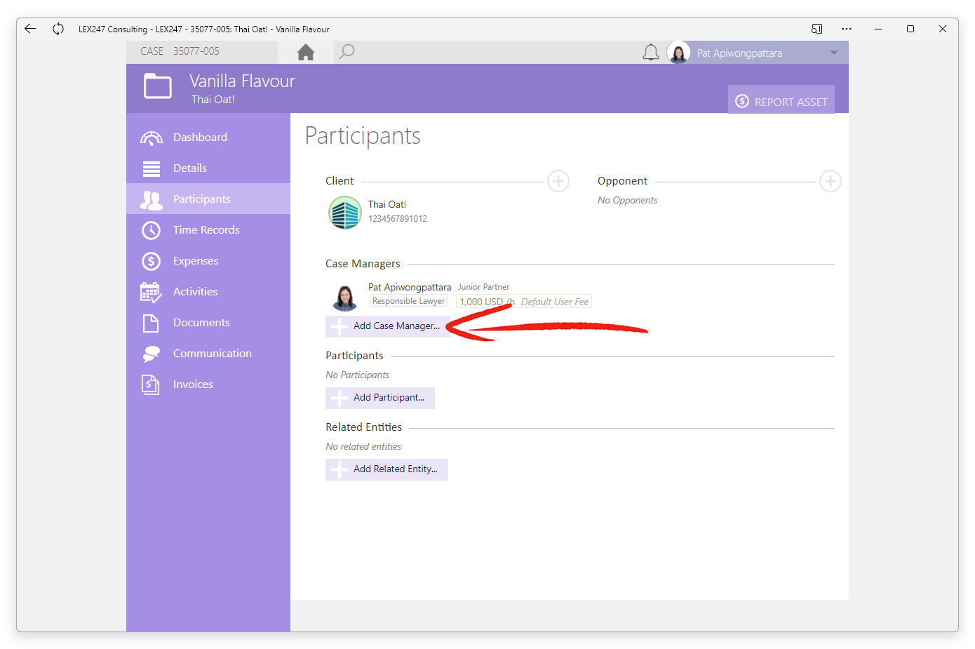The width and height of the screenshot is (975, 649).
Task: Click the Responsible Lawyer tag
Action: pyautogui.click(x=408, y=301)
